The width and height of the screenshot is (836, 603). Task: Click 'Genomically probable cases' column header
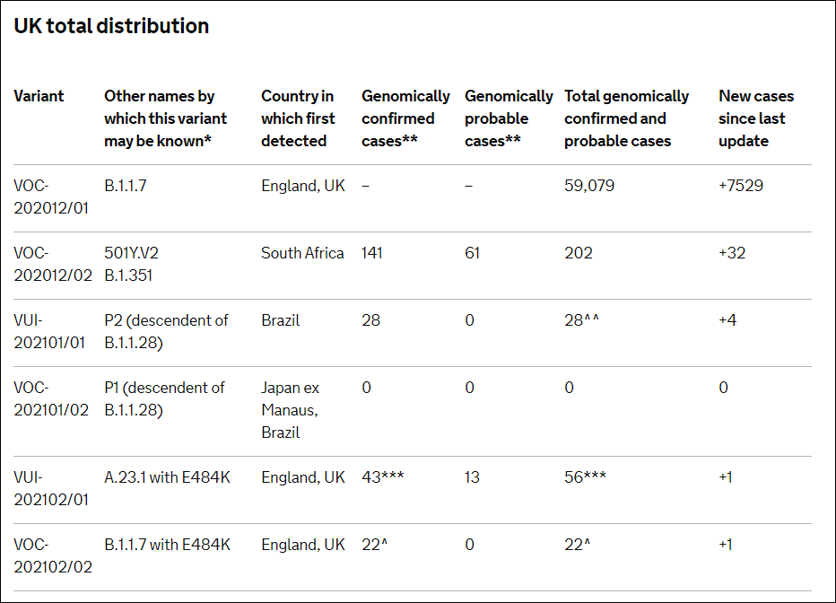(x=508, y=118)
